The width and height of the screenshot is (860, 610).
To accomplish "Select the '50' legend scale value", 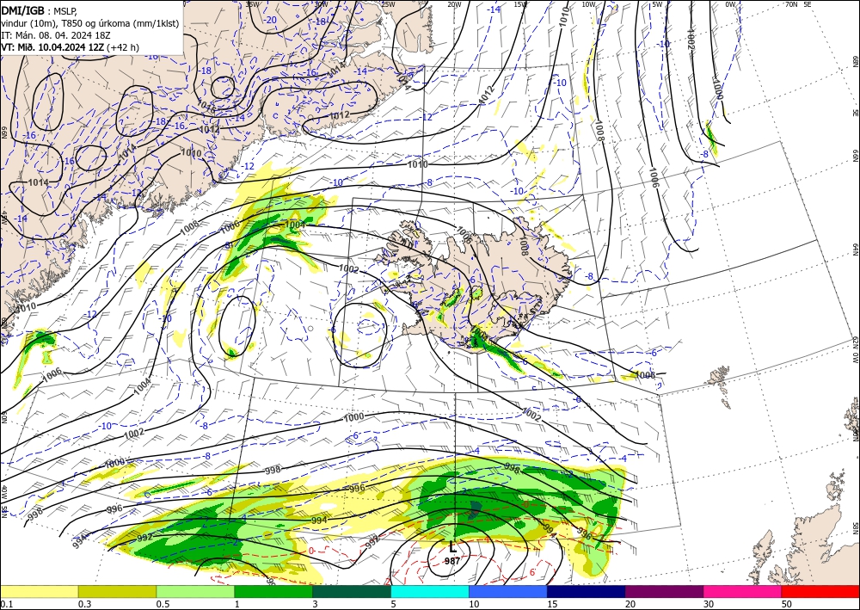I will pyautogui.click(x=787, y=604).
